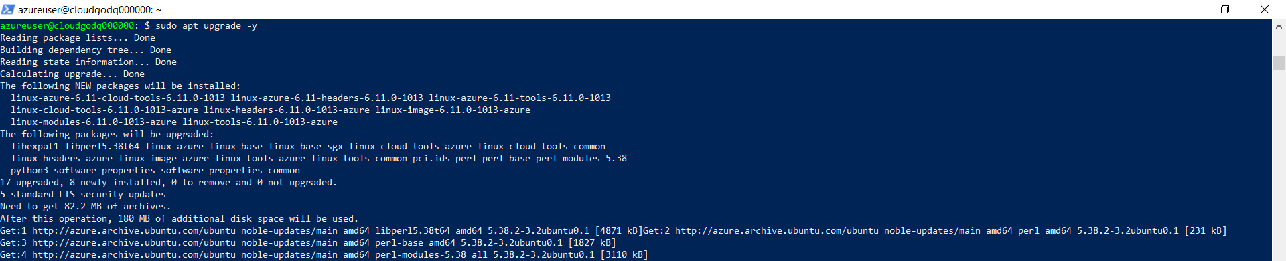Screen dimensions: 1286x261
Task: Click the 'sudo apt upgrade -y' command text
Action: [206, 26]
